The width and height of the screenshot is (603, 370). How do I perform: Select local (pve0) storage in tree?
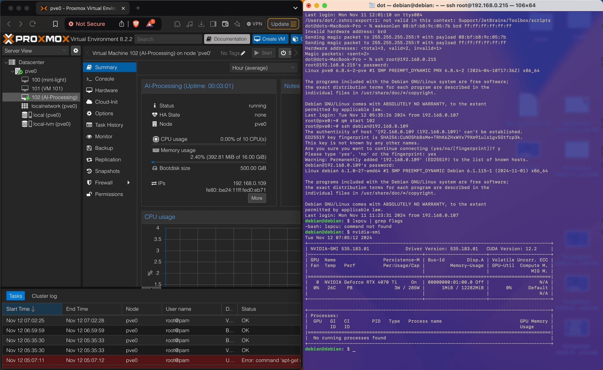42,115
